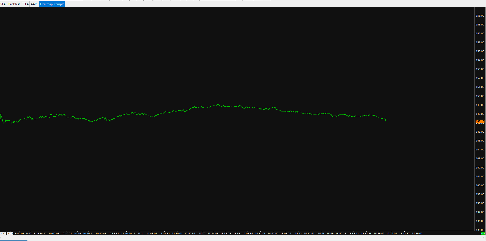Click the 155.00 price scale label
486x241 pixels.
point(480,51)
